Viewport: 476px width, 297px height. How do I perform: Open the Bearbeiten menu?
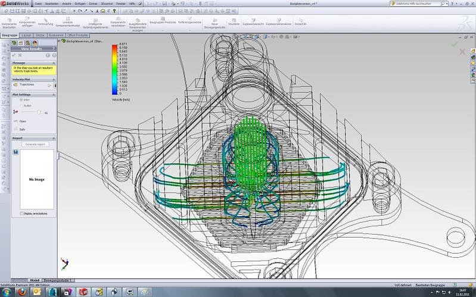pyautogui.click(x=51, y=4)
